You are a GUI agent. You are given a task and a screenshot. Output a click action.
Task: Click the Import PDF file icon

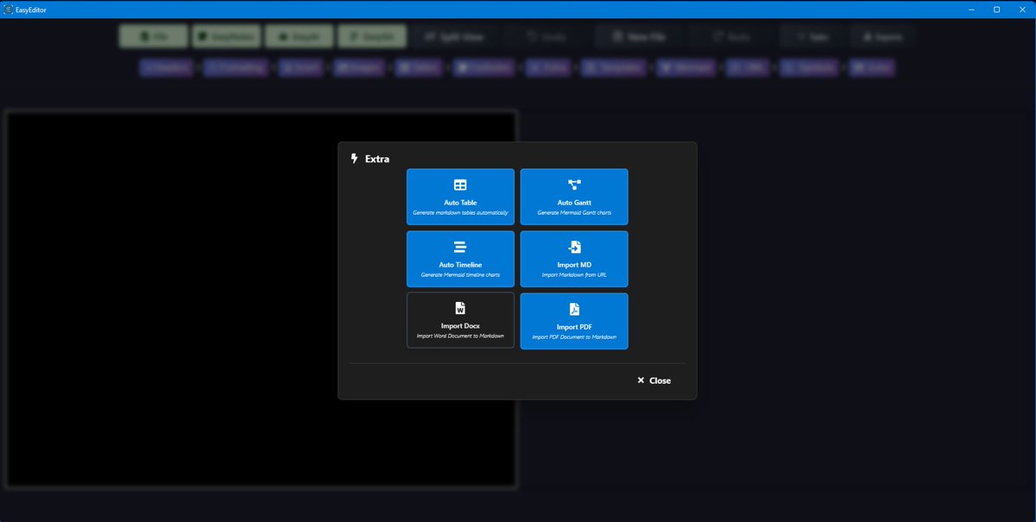(574, 309)
